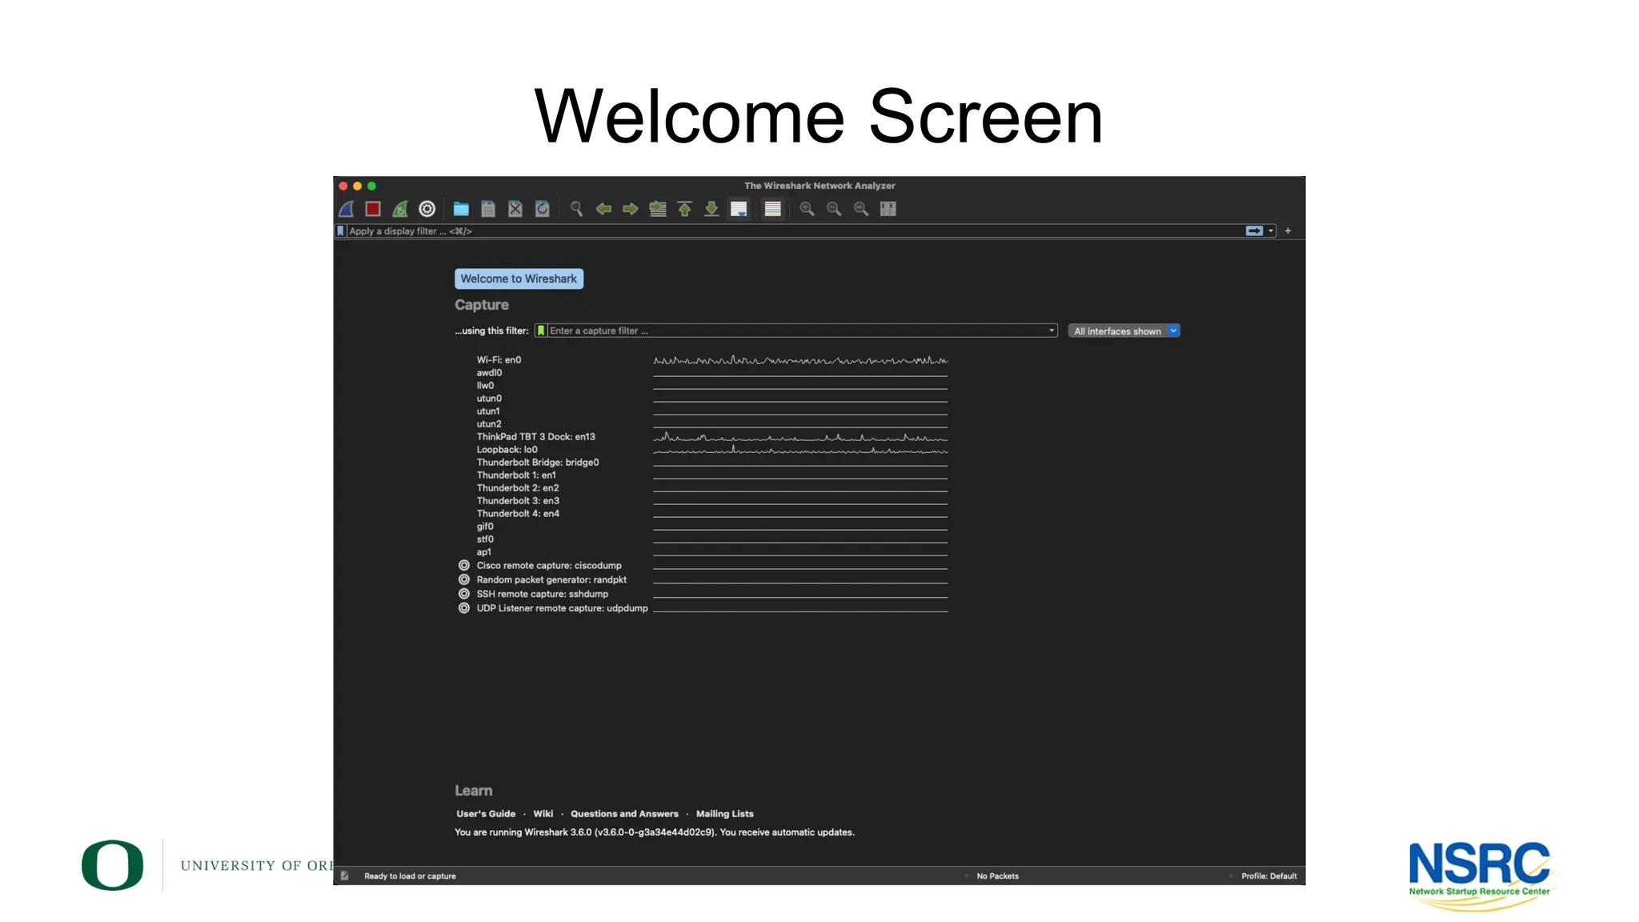
Task: Open capture filter bookmarks green icon
Action: [541, 331]
